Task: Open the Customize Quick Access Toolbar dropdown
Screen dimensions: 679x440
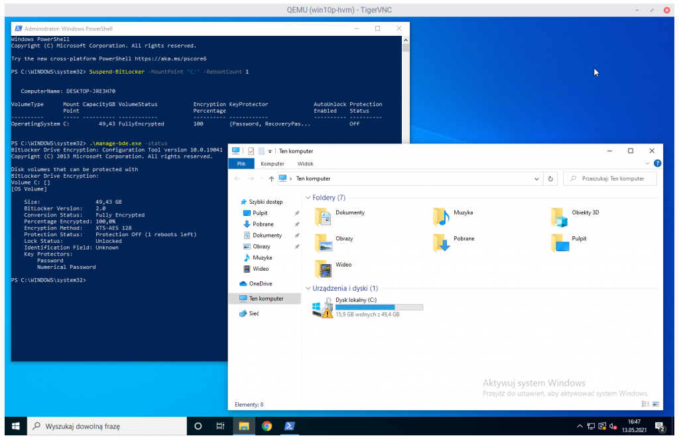Action: [270, 151]
